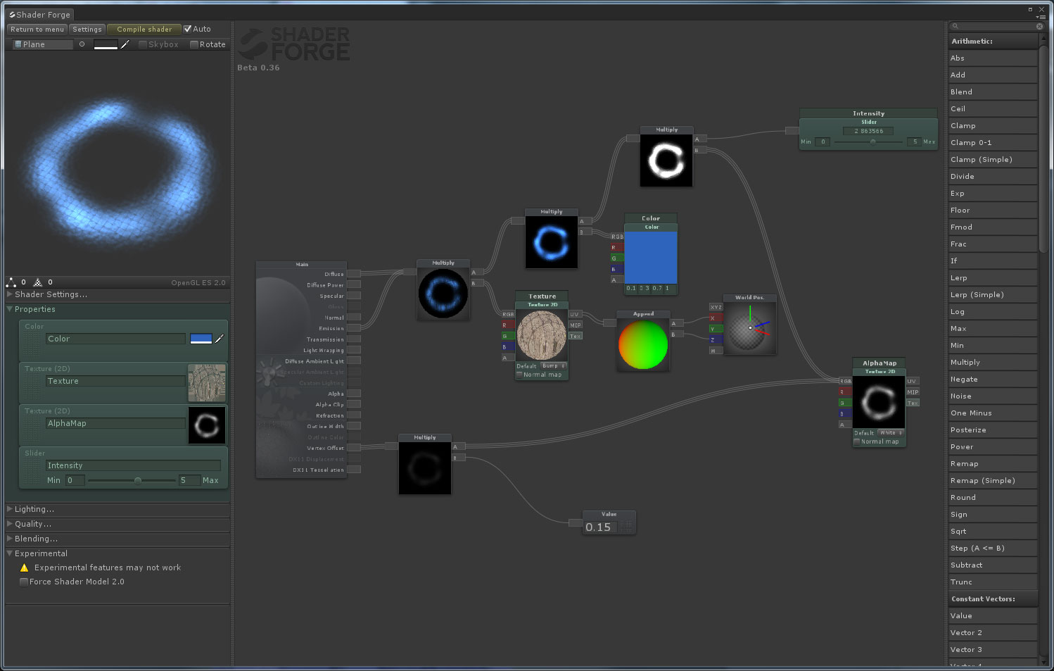Click the UV connector on Texture node

(575, 314)
